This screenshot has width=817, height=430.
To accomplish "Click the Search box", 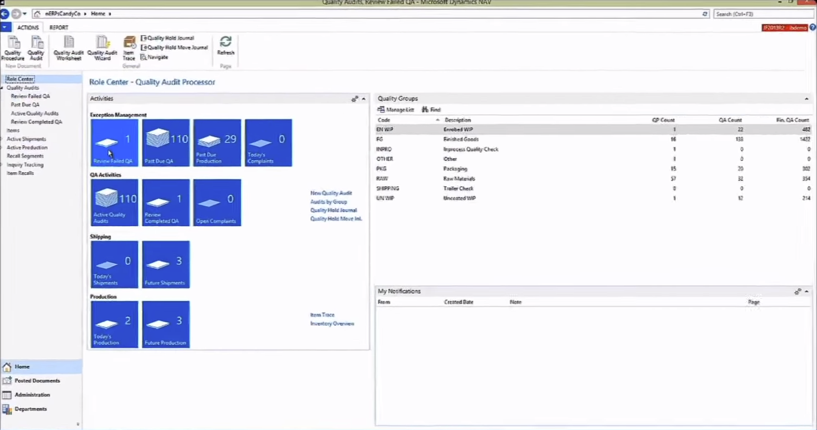I will tap(764, 14).
